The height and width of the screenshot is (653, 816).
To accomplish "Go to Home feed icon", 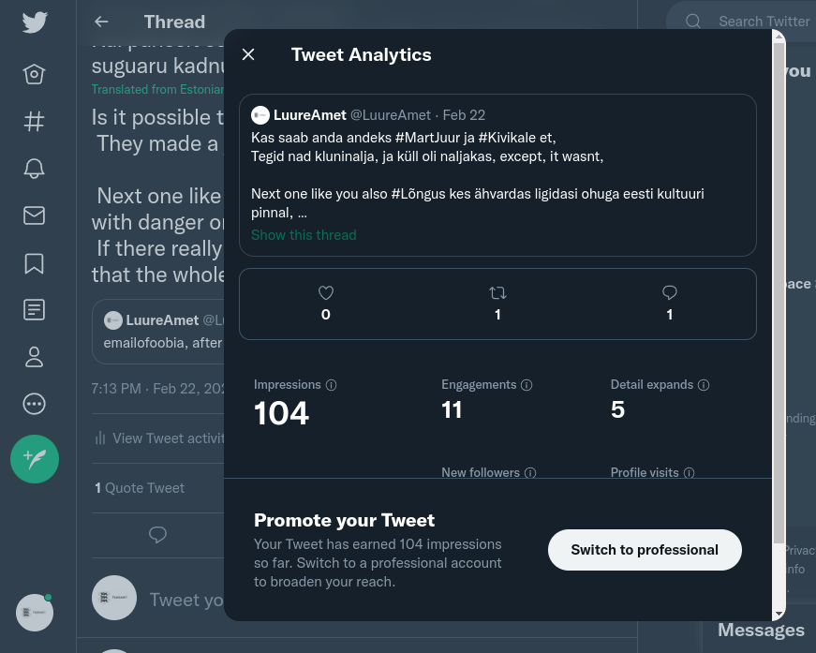I will pyautogui.click(x=35, y=74).
